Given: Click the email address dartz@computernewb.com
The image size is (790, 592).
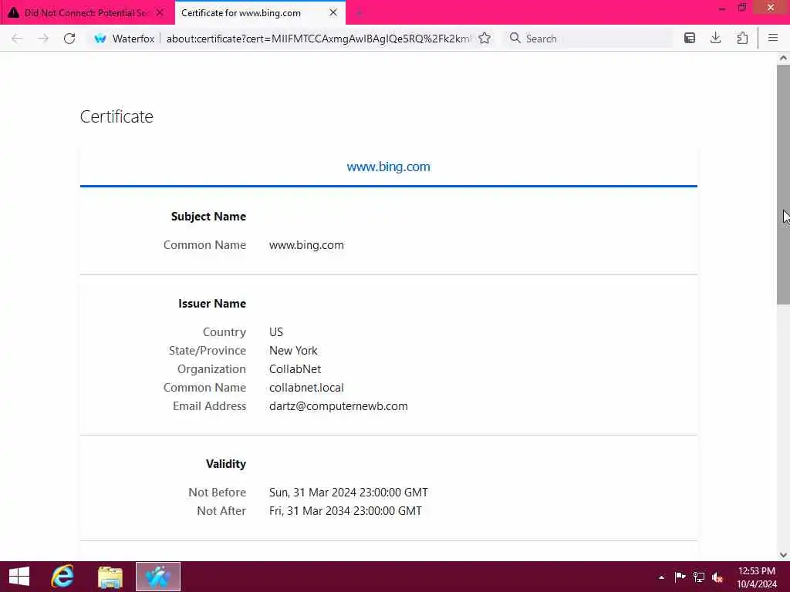Looking at the screenshot, I should tap(339, 406).
